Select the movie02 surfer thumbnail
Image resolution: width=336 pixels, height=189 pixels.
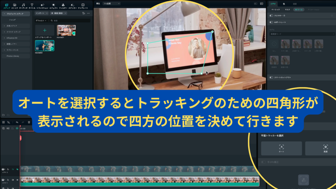click(x=45, y=46)
